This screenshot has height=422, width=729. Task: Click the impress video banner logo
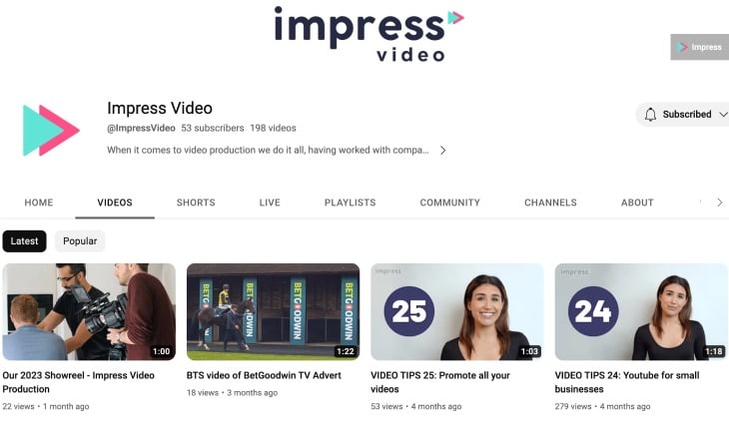coord(368,34)
